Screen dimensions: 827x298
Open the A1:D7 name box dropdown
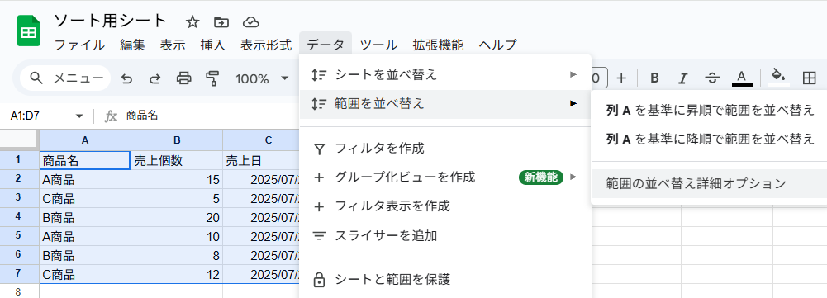click(x=79, y=116)
